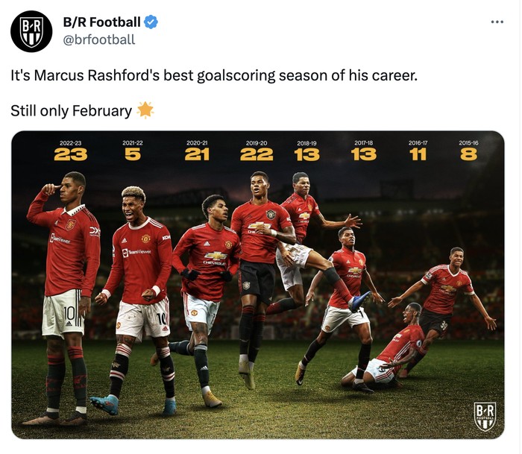The height and width of the screenshot is (454, 522).
Task: Click the B/R Football watermark logo in the image
Action: (x=485, y=417)
